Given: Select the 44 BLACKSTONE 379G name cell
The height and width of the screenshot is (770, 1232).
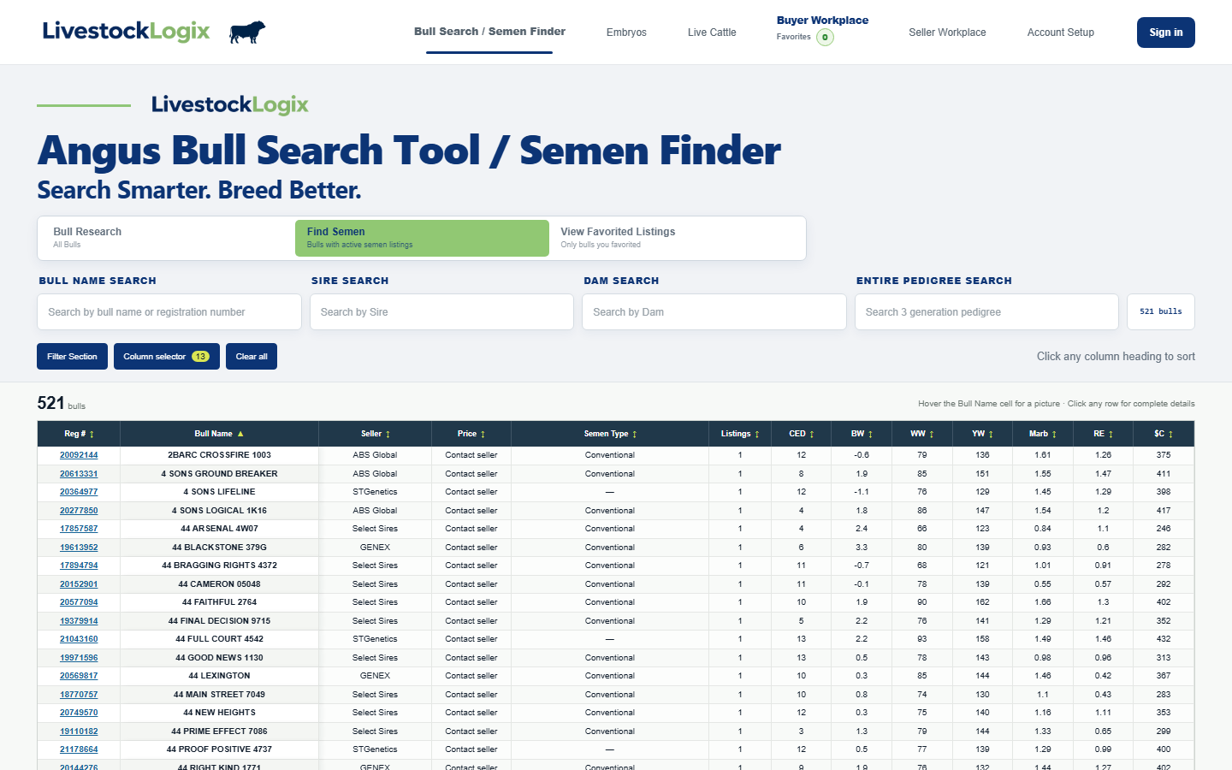Looking at the screenshot, I should tap(219, 548).
